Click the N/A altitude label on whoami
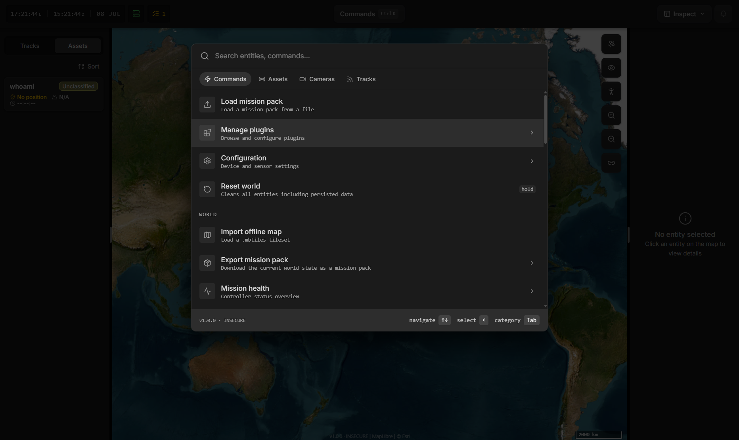The width and height of the screenshot is (739, 440). pyautogui.click(x=61, y=97)
